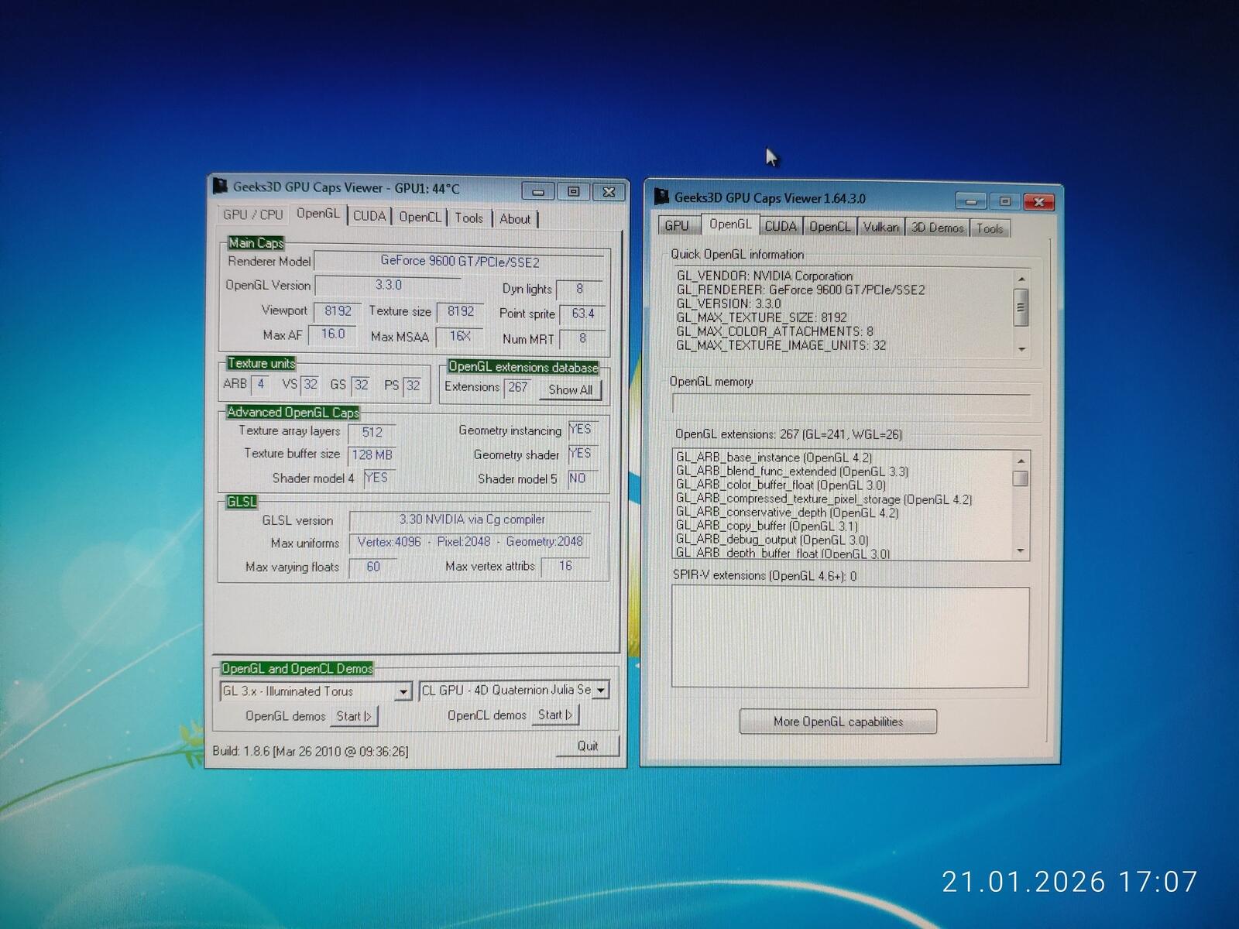This screenshot has height=929, width=1239.
Task: Minimize the GPU1: 44°C window
Action: pos(538,191)
